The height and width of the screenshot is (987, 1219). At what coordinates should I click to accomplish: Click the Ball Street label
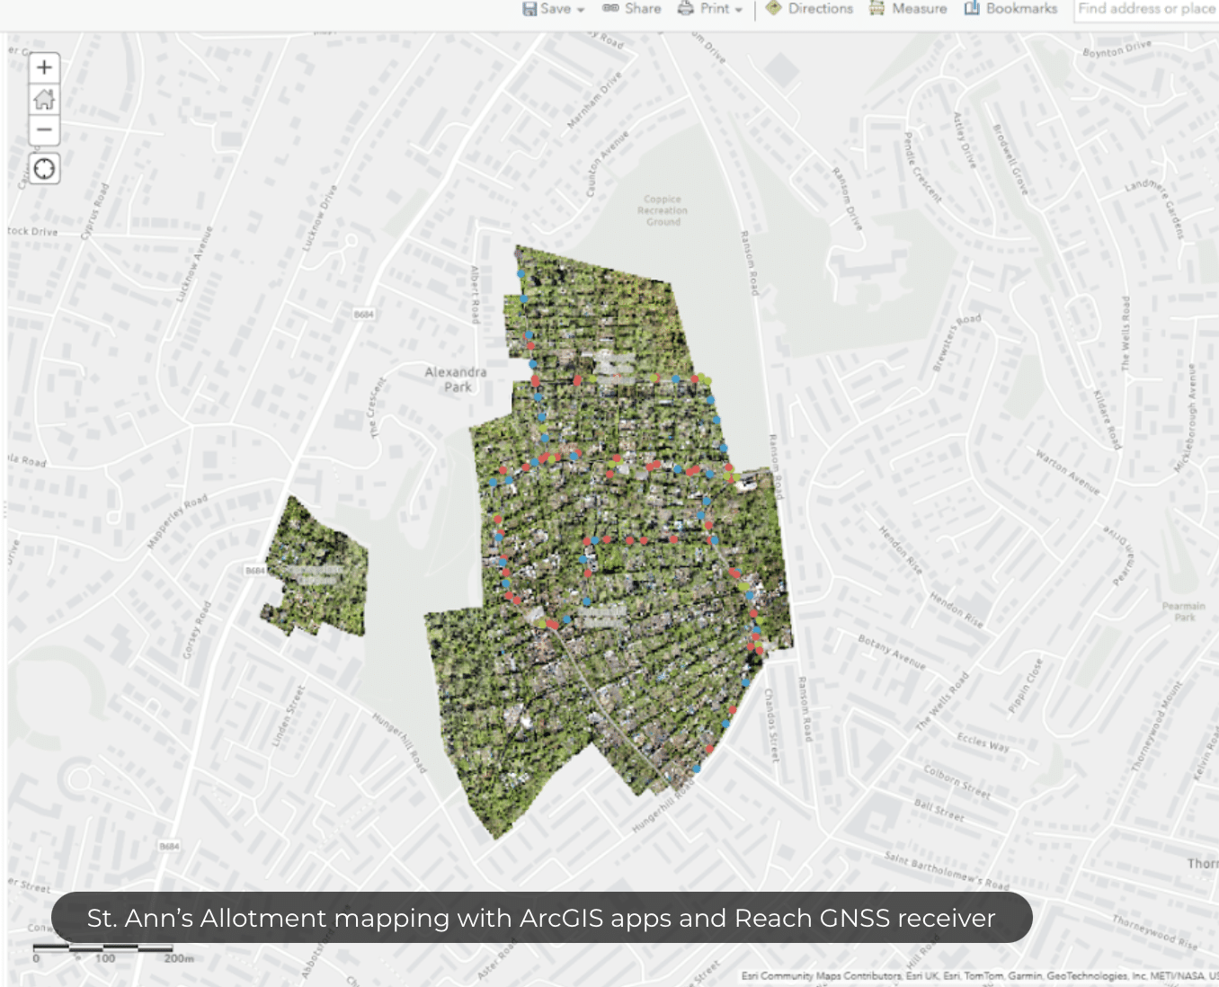tap(939, 810)
